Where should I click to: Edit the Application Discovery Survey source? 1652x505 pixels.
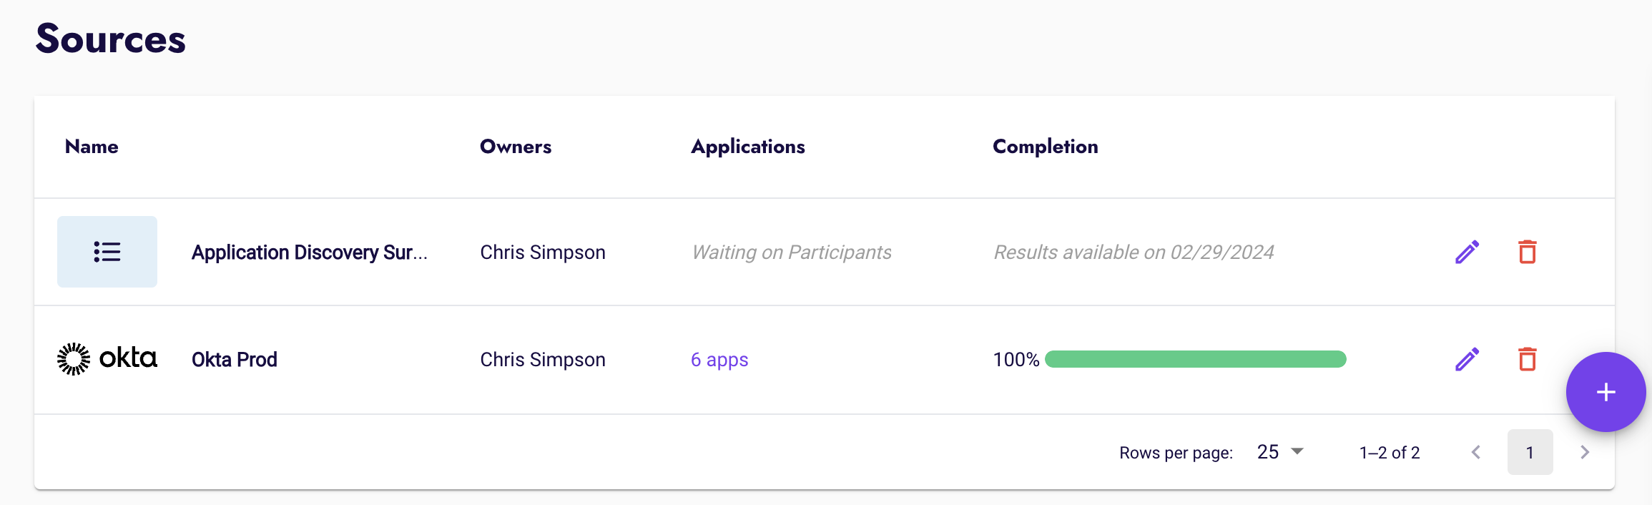click(x=1467, y=252)
